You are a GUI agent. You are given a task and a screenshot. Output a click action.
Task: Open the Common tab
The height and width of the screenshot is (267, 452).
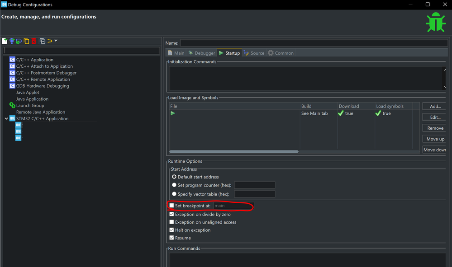281,53
